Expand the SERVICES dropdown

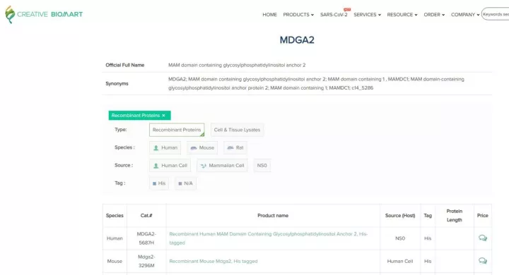[x=367, y=15]
